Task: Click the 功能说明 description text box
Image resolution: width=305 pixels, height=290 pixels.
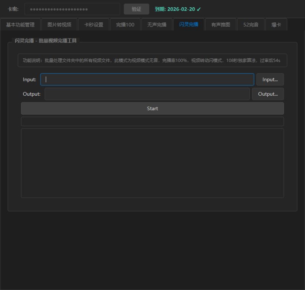Action: [x=152, y=61]
